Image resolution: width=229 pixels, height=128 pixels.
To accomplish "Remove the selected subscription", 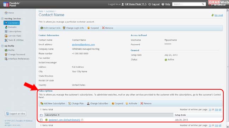I will [146, 103].
